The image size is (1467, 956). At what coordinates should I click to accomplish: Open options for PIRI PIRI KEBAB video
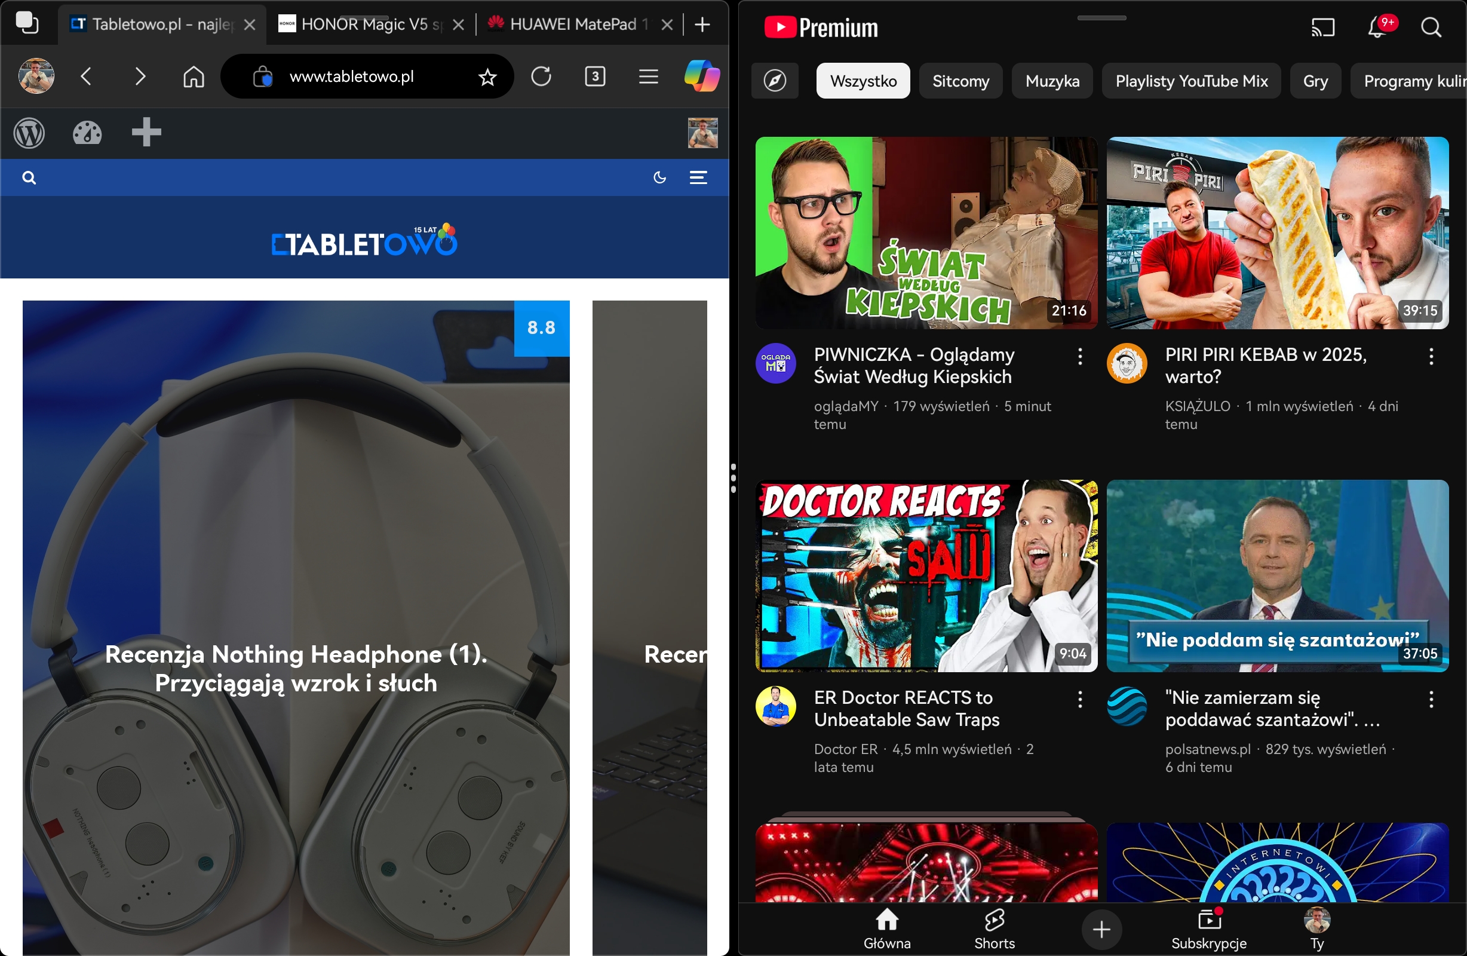click(x=1431, y=357)
